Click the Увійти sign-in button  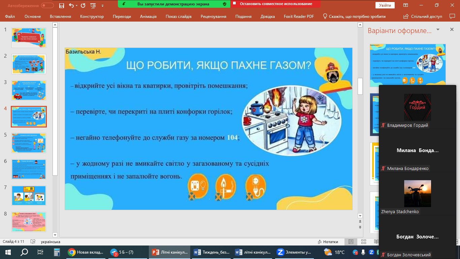point(385,5)
